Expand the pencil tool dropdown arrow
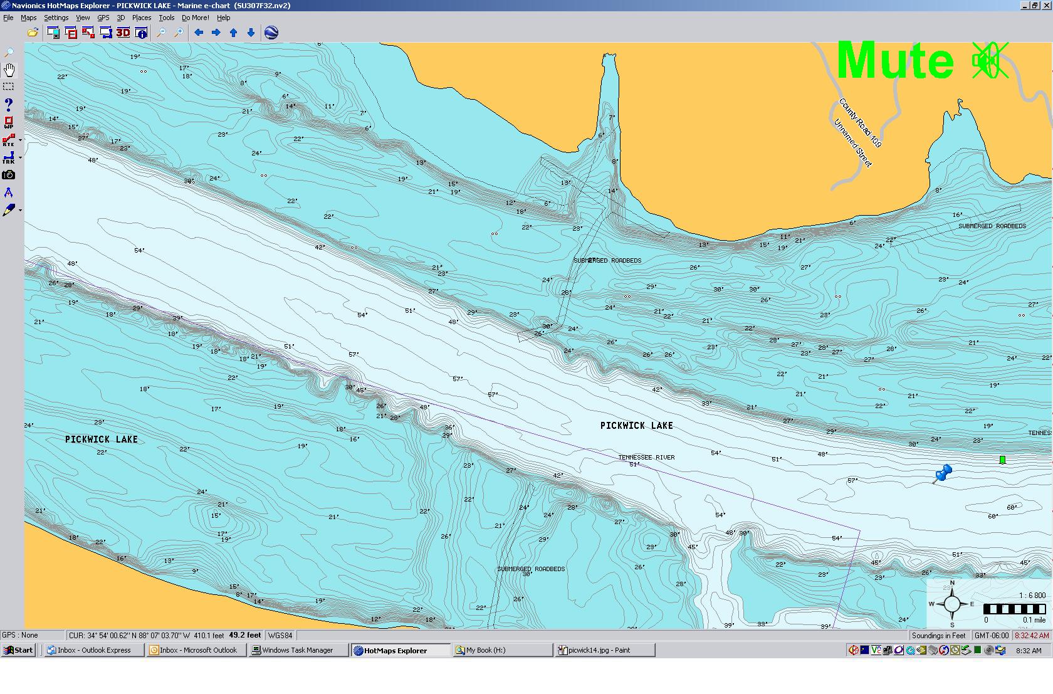Image resolution: width=1053 pixels, height=694 pixels. [21, 210]
